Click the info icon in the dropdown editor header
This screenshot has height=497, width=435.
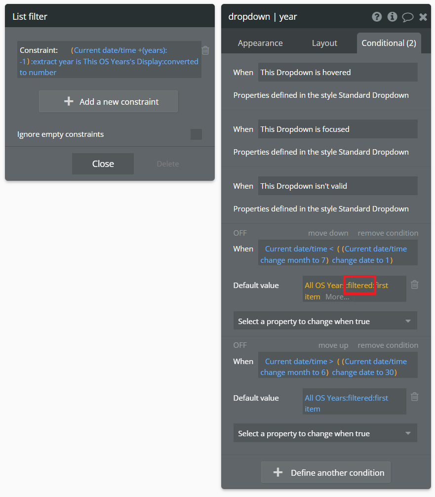tap(392, 16)
